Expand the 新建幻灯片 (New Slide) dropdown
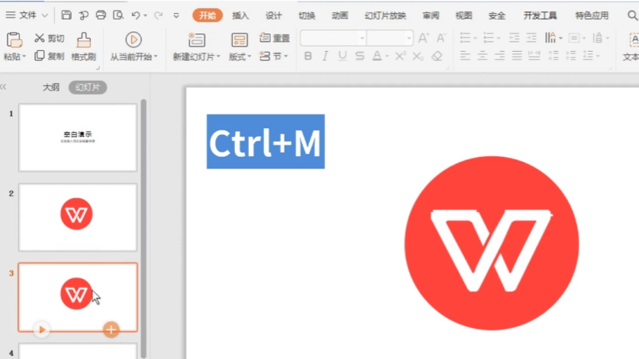This screenshot has width=639, height=359. pyautogui.click(x=196, y=56)
